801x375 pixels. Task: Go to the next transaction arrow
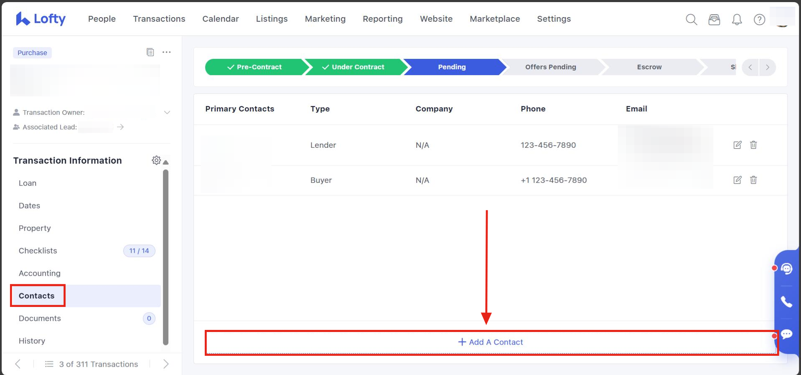166,364
